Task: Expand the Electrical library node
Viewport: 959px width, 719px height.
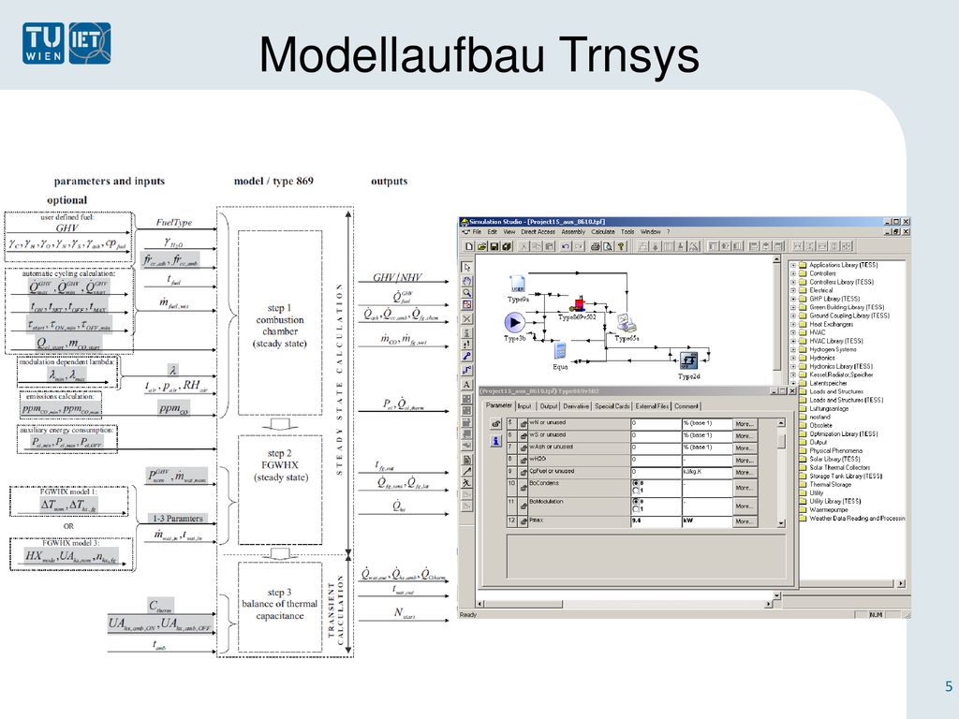Action: [x=793, y=290]
